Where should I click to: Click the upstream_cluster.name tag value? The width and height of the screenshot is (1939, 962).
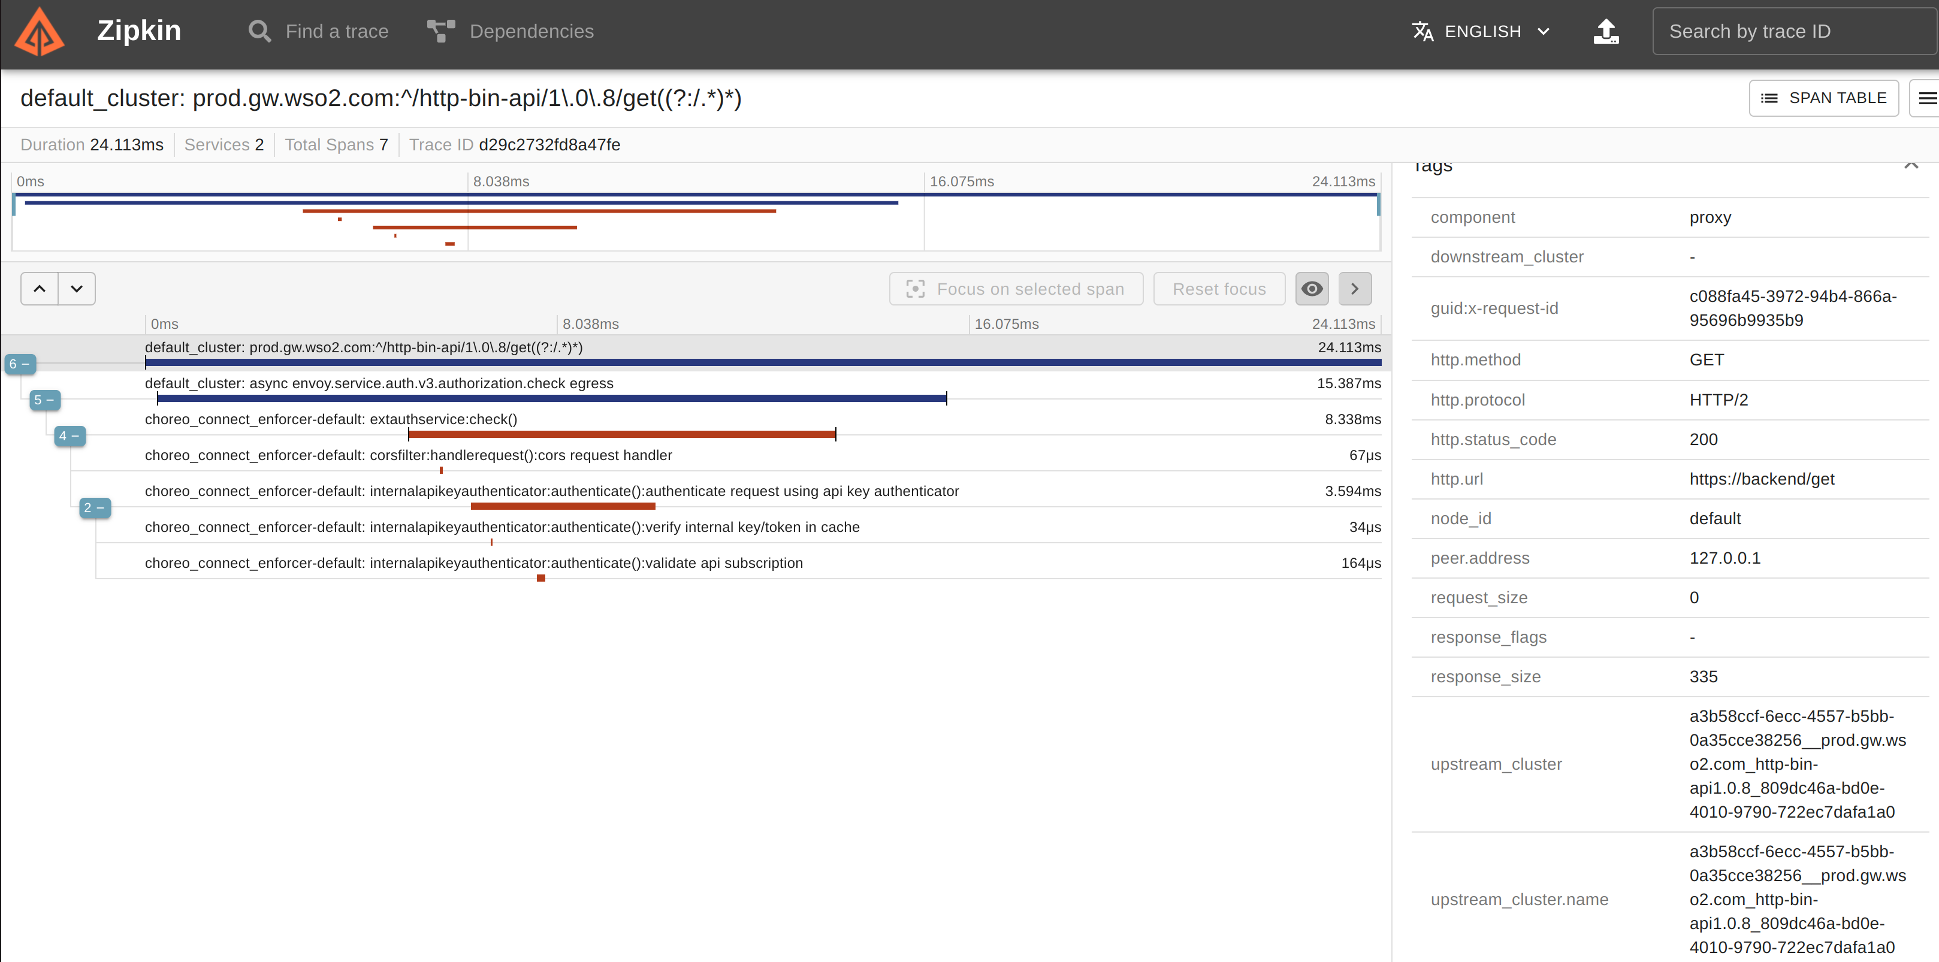point(1798,900)
